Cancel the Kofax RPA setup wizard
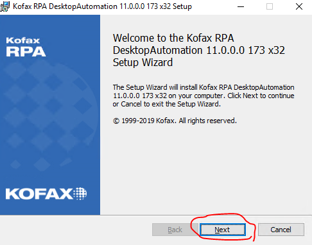The image size is (312, 245). 281,230
